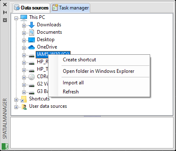Click the green Spatial Manager logo icon
The width and height of the screenshot is (176, 151).
click(5, 146)
